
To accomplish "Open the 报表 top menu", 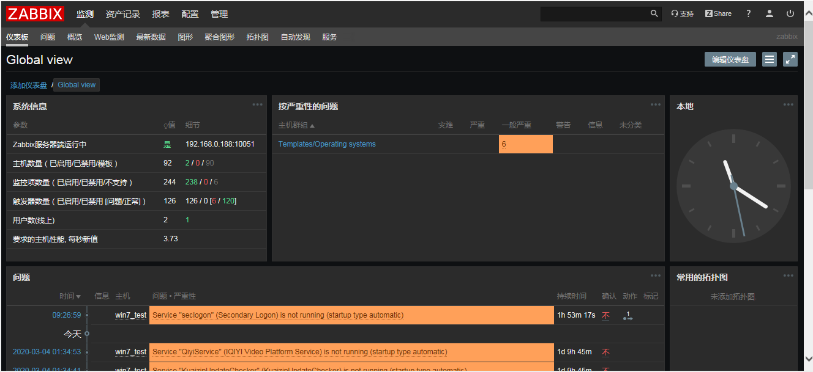I will pos(161,14).
